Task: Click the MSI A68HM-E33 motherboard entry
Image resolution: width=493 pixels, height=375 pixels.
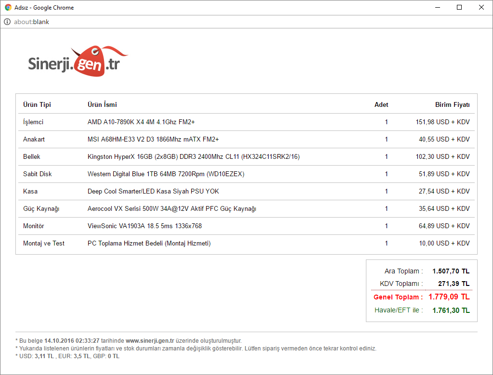Action: click(153, 139)
